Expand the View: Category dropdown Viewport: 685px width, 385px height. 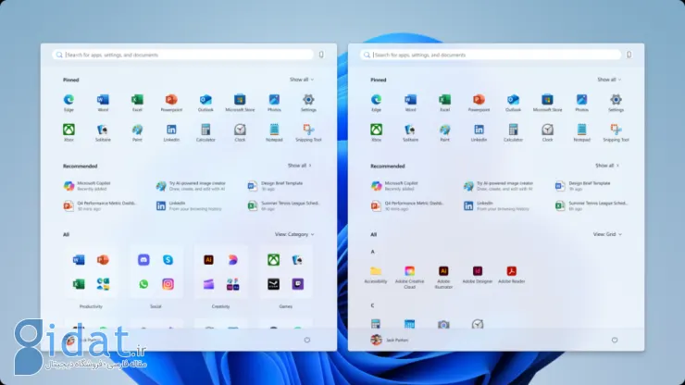point(293,234)
